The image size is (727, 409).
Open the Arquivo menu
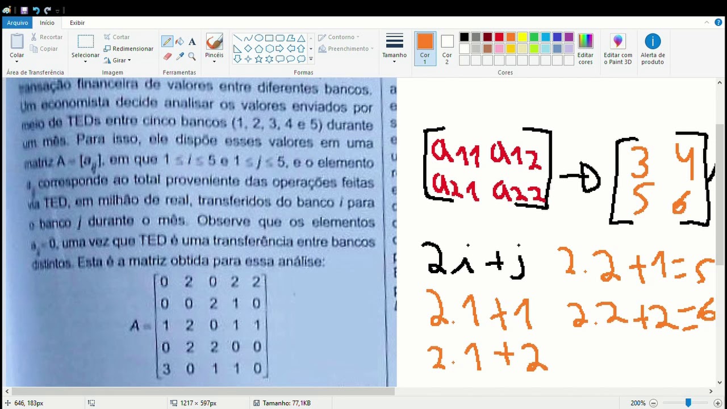[x=18, y=23]
